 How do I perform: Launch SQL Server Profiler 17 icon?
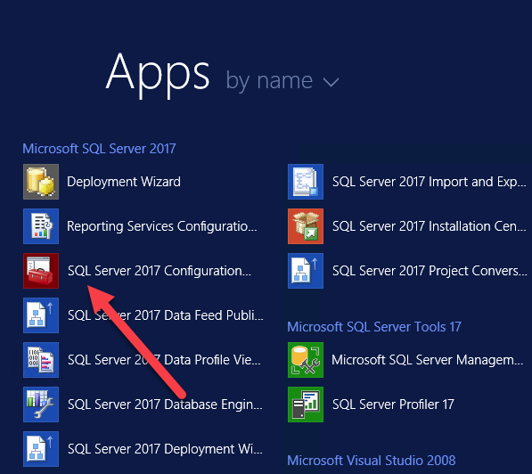(x=306, y=405)
